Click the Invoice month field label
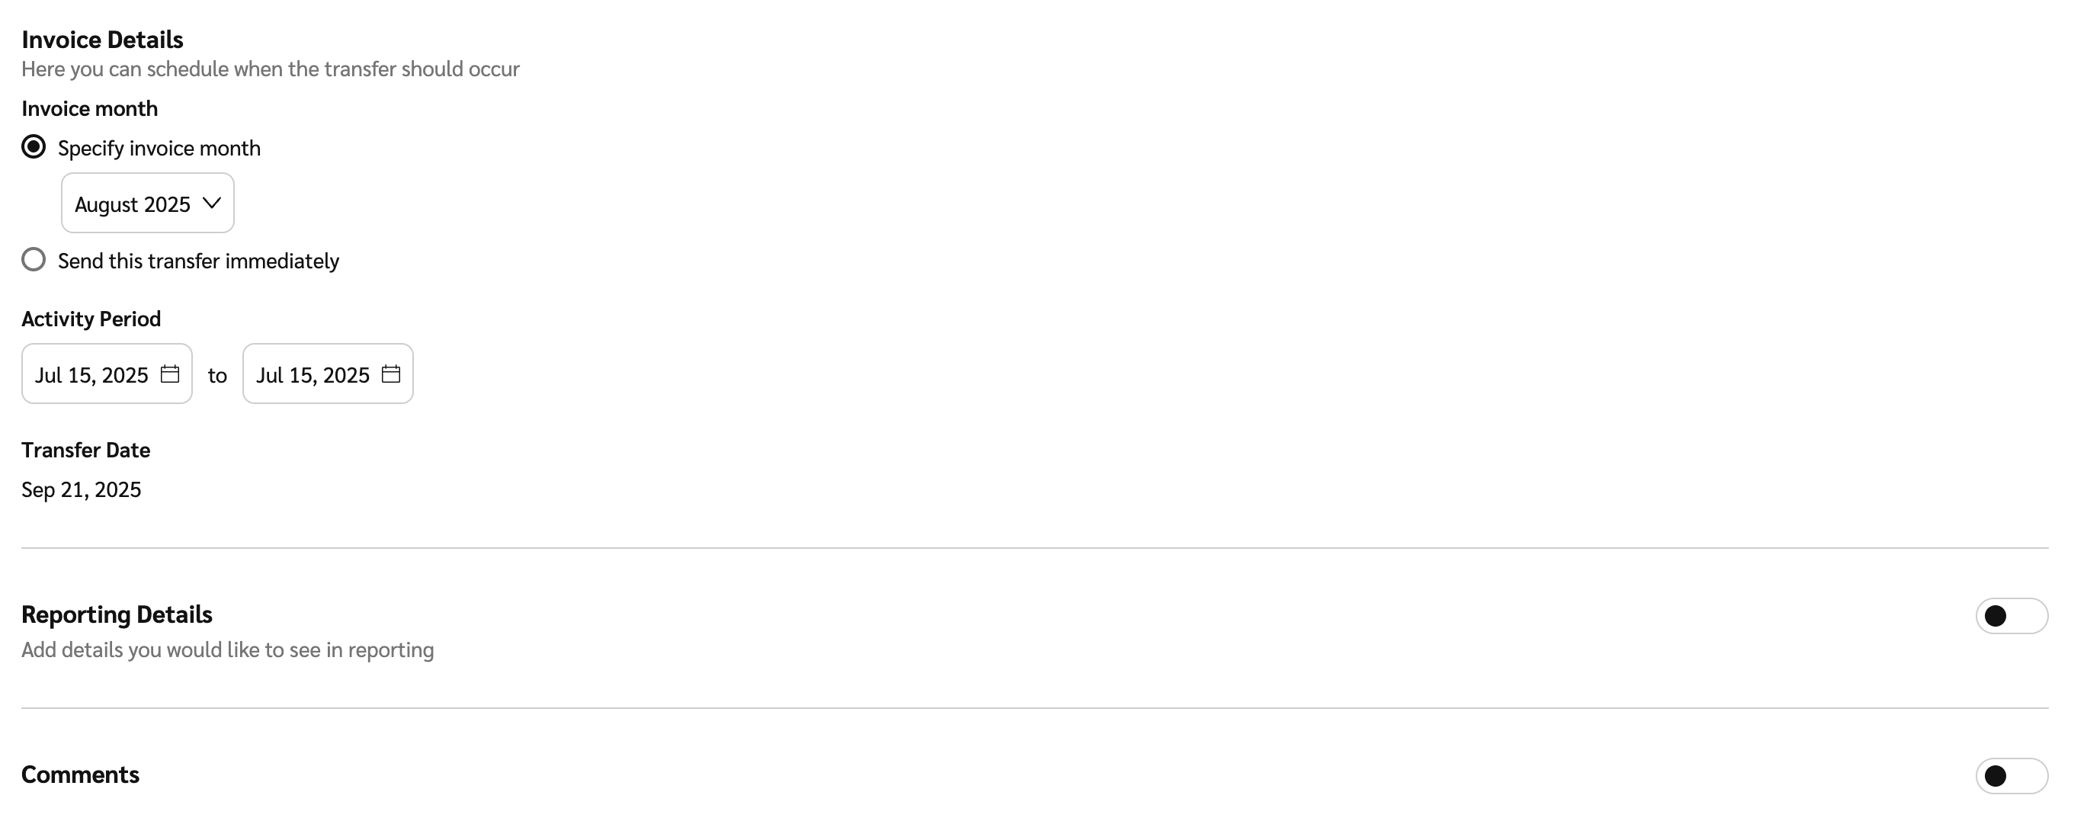2087x837 pixels. [89, 108]
